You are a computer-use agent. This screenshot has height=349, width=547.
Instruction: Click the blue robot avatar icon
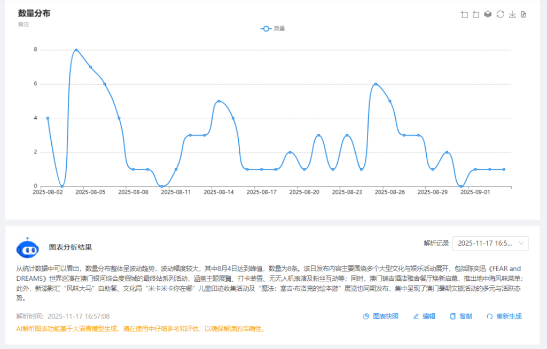27,248
